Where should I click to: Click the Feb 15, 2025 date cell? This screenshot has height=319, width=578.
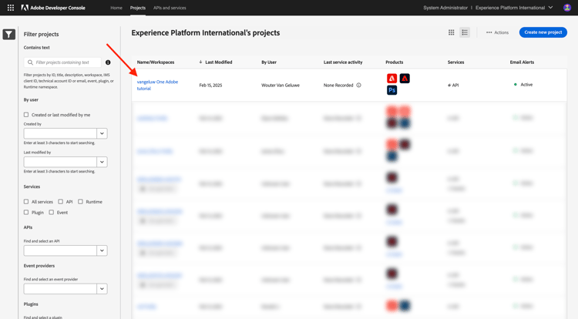pyautogui.click(x=210, y=85)
